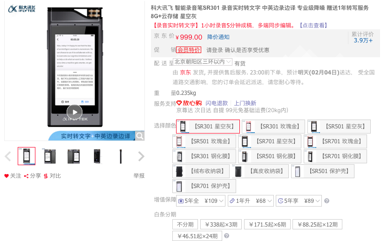Screen dimensions: 388x241
Task: Select the SR701 星空灰 option
Action: (x=270, y=141)
